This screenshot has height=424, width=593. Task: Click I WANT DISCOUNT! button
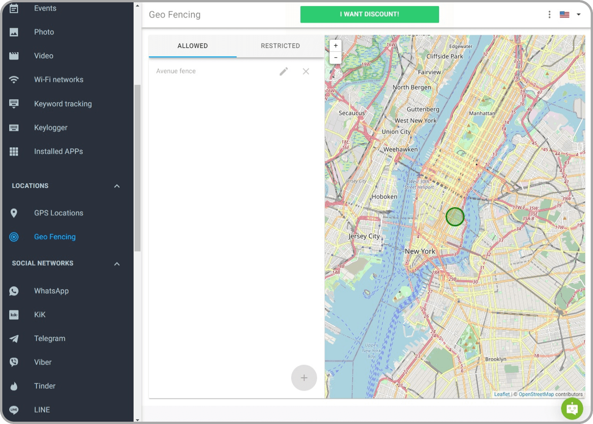tap(369, 14)
